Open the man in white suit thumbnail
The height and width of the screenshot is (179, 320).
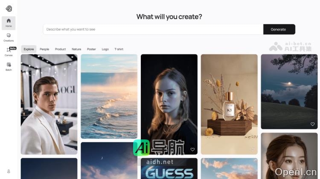point(49,104)
